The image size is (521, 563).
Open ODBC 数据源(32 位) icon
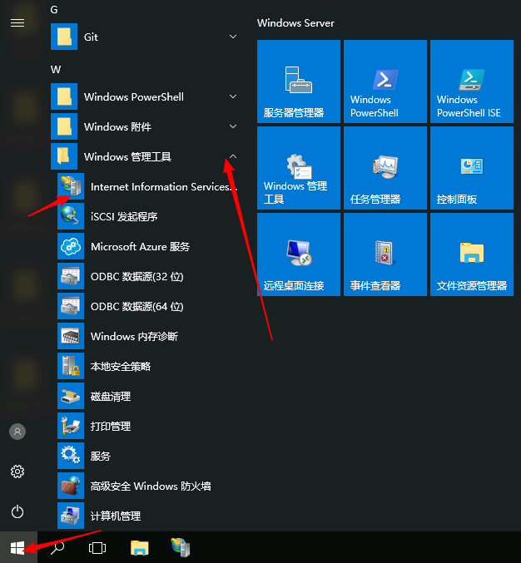(x=71, y=276)
